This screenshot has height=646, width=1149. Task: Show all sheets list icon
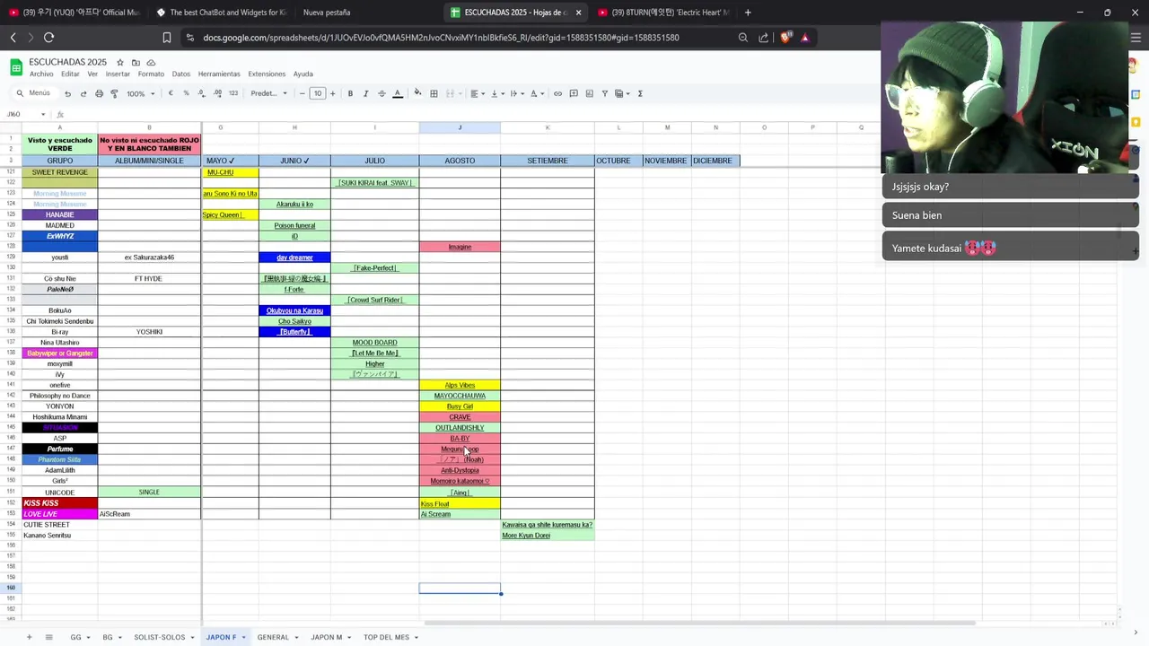(48, 637)
